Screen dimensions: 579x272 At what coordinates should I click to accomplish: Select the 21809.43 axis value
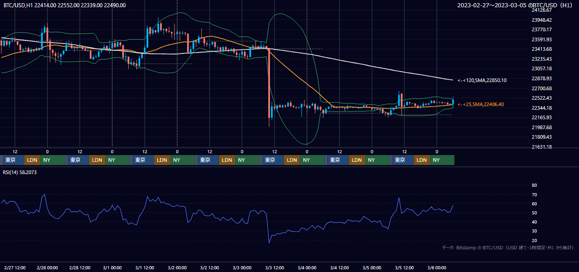click(541, 137)
